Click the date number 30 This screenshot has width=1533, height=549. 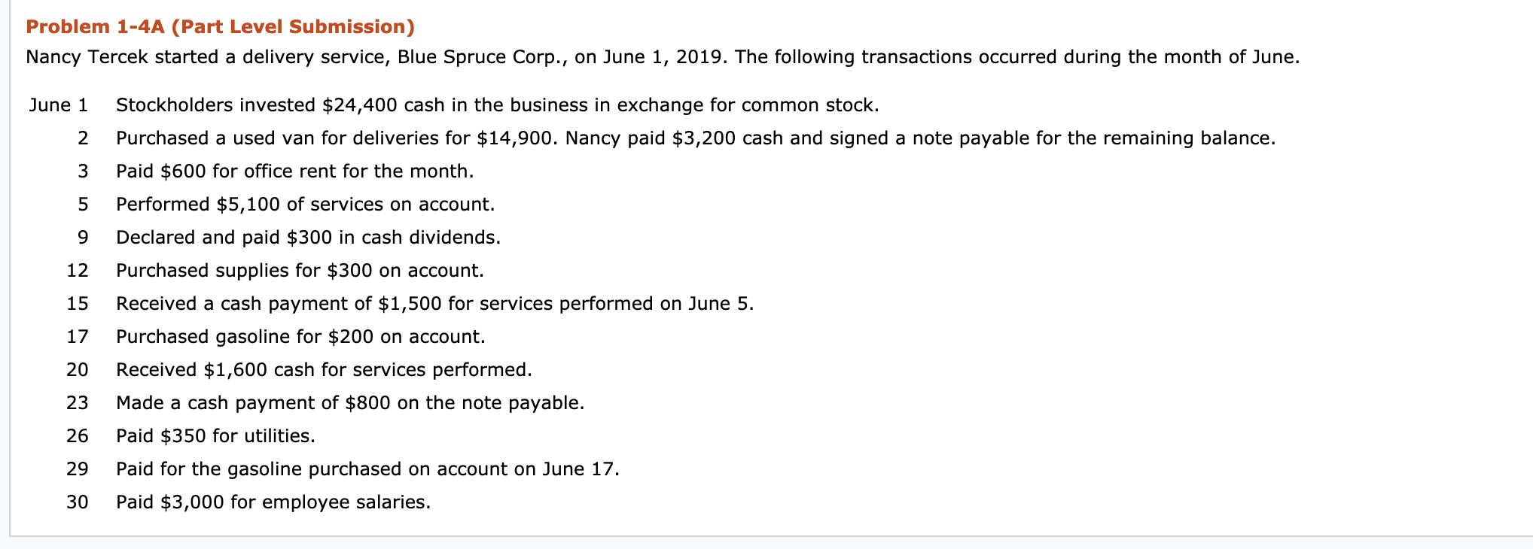[78, 502]
